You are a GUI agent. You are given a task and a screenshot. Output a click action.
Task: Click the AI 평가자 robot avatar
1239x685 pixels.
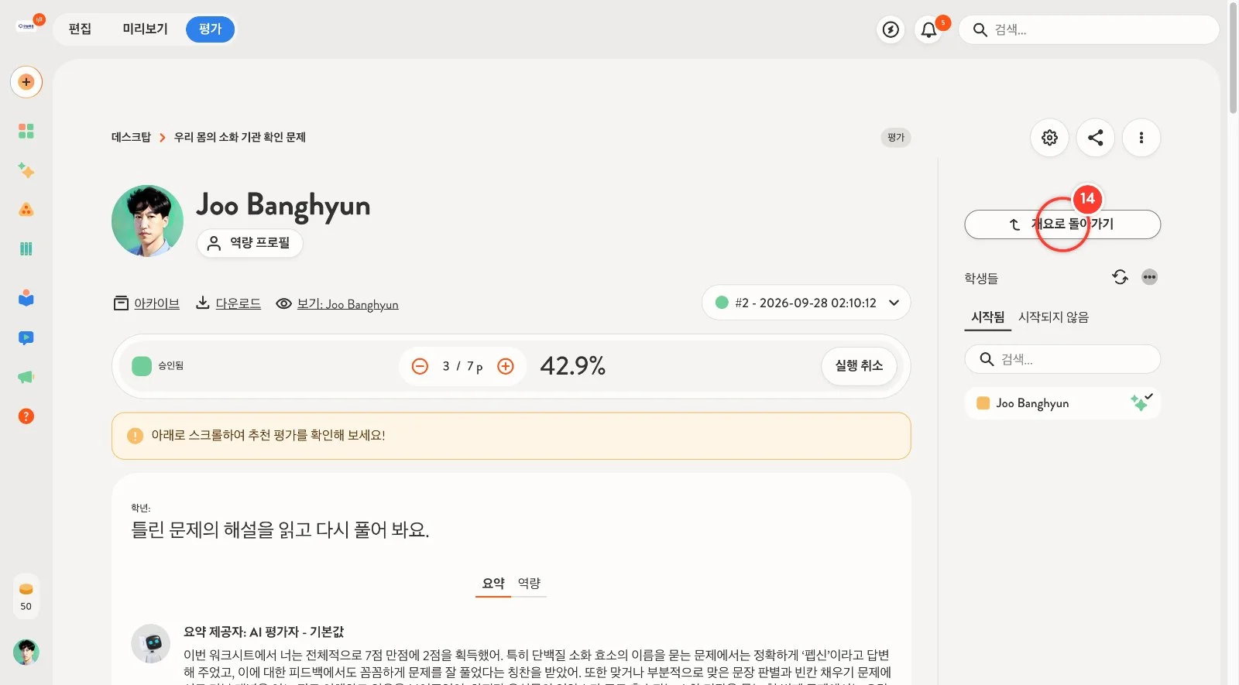(x=151, y=644)
